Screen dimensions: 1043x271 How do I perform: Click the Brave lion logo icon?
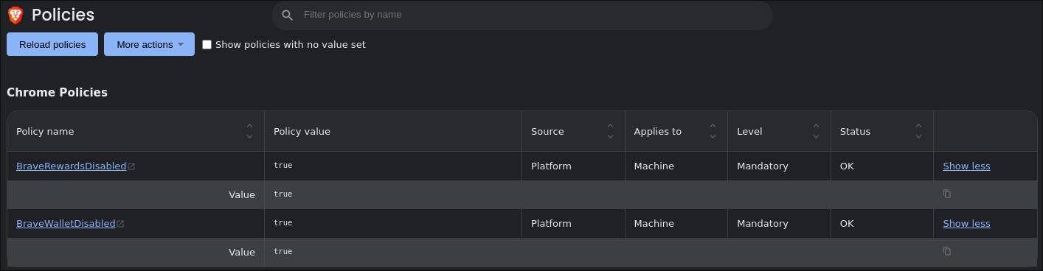click(15, 15)
